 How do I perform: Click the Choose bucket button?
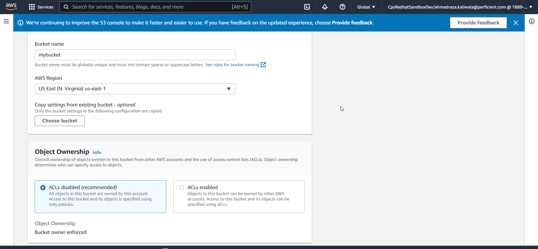[x=60, y=121]
